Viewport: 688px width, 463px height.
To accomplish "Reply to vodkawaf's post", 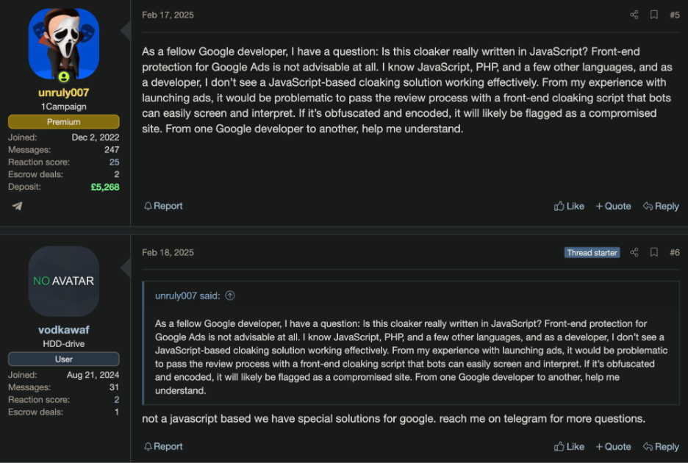I will click(x=661, y=446).
